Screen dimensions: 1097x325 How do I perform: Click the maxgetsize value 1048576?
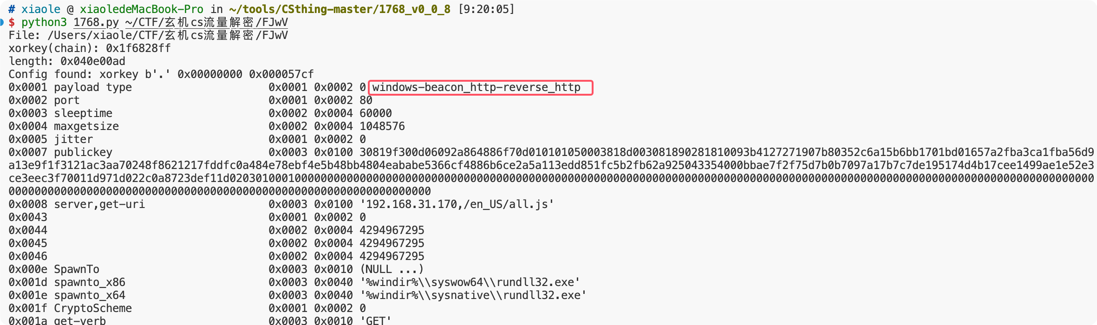(382, 126)
